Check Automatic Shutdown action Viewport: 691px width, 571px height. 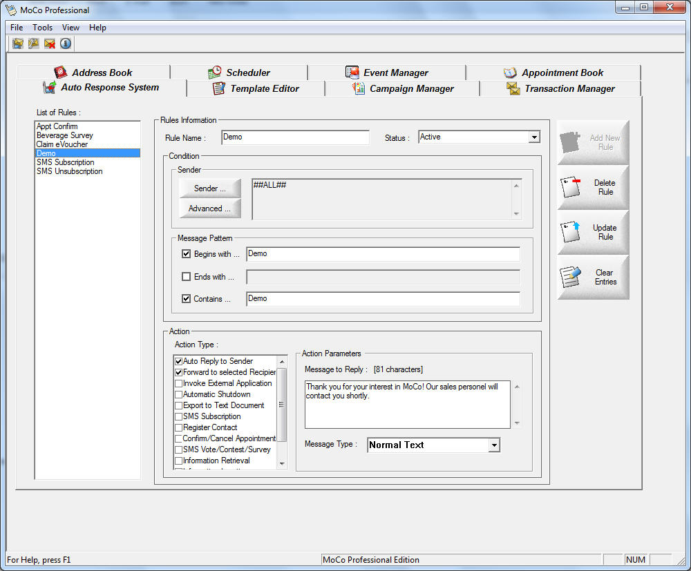[x=178, y=394]
